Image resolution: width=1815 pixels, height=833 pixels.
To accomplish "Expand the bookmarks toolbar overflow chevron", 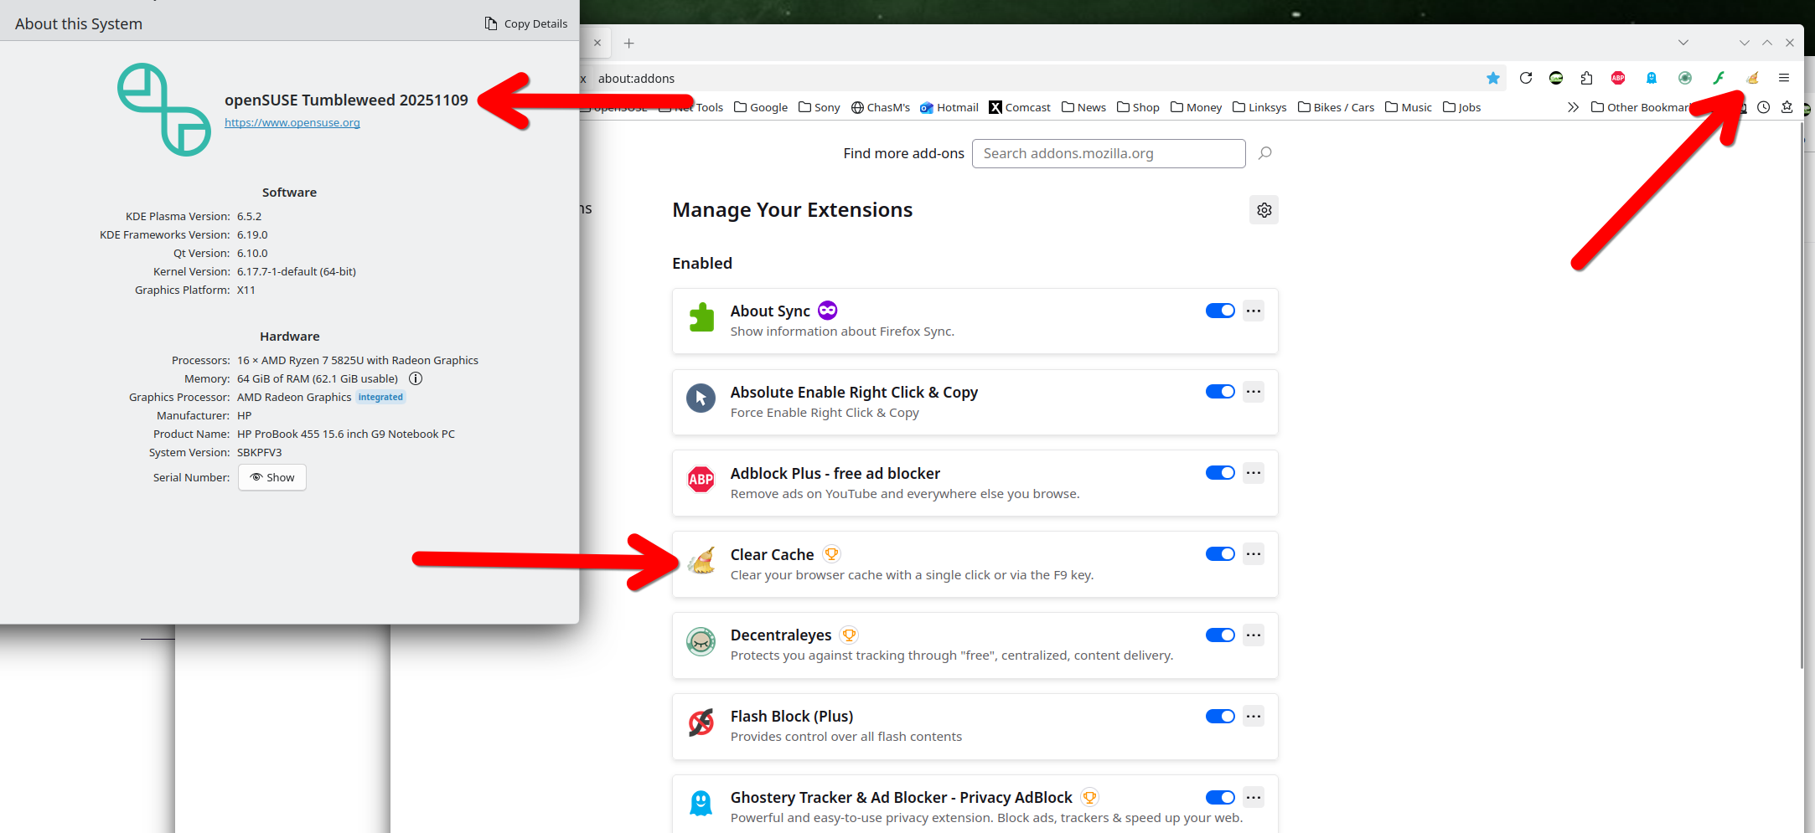I will click(x=1573, y=107).
